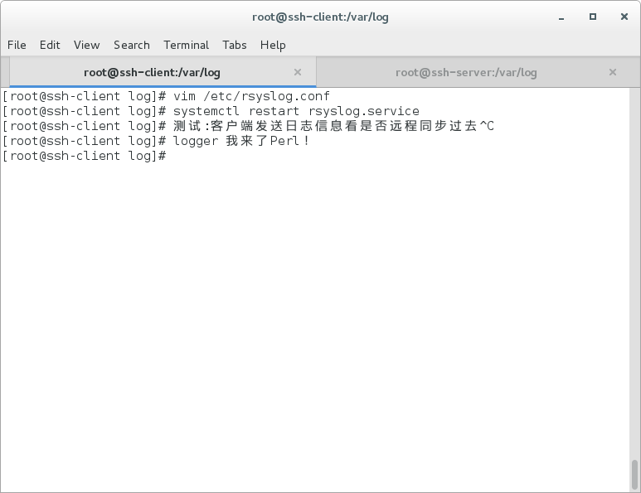Open the Tabs menu
Screen dimensions: 641x493
234,45
